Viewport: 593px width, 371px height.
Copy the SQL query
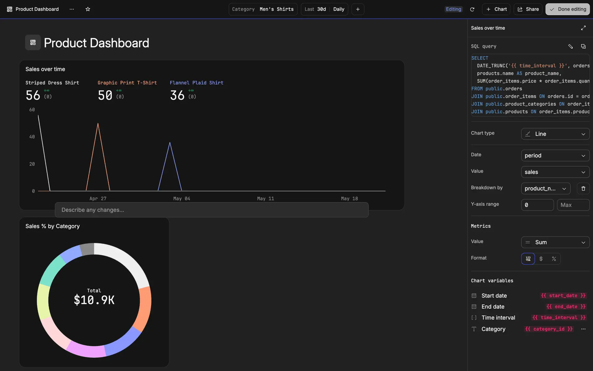point(583,46)
